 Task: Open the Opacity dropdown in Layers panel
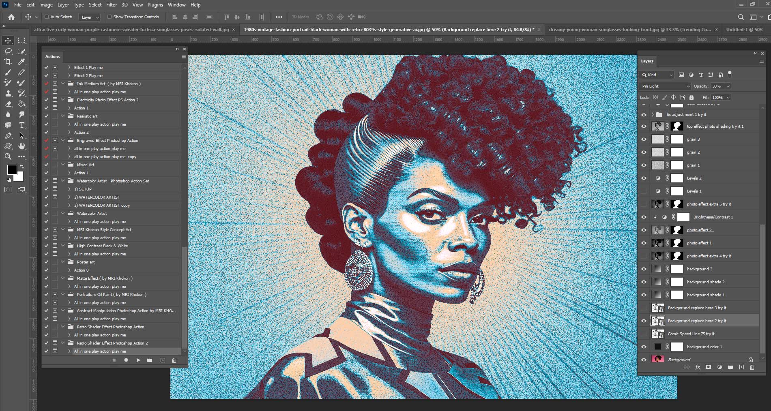click(727, 86)
